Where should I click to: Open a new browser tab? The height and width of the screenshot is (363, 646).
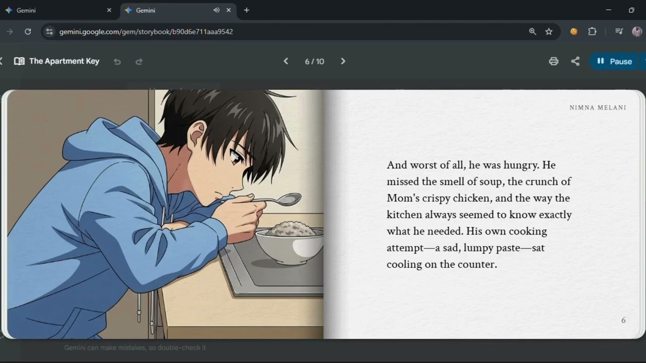click(246, 10)
